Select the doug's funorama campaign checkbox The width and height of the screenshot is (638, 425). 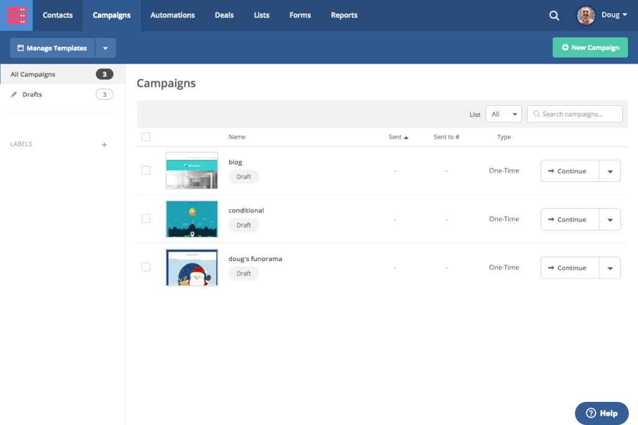(146, 267)
